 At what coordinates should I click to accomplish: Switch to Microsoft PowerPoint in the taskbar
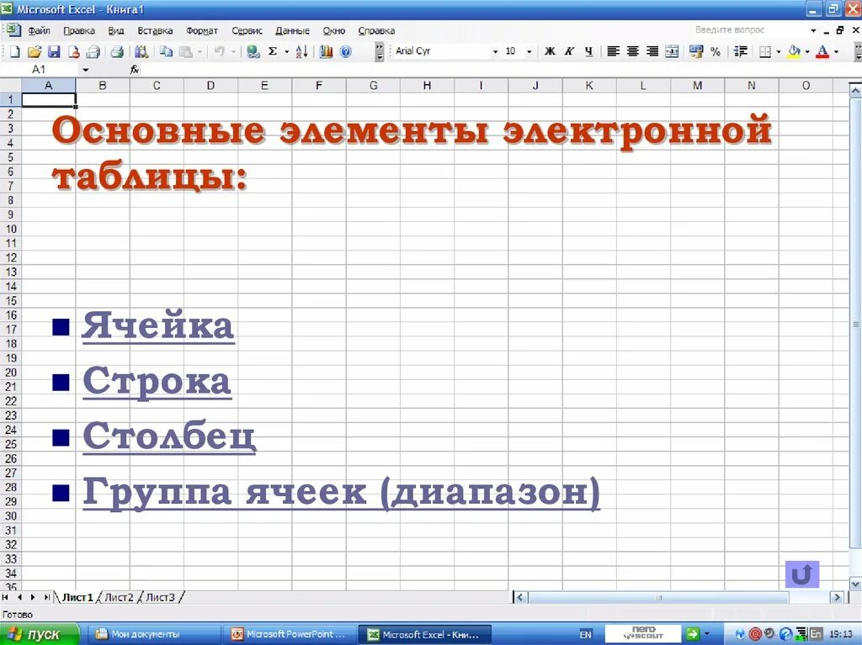pos(290,634)
